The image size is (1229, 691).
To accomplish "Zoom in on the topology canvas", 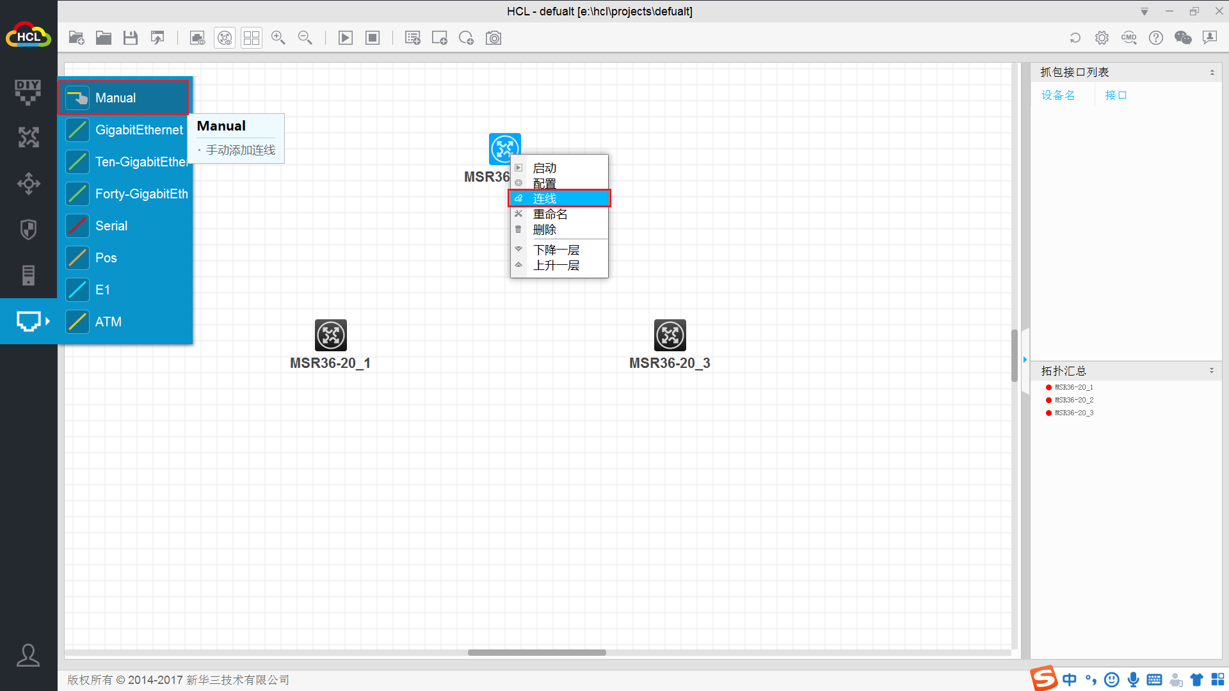I will 278,38.
